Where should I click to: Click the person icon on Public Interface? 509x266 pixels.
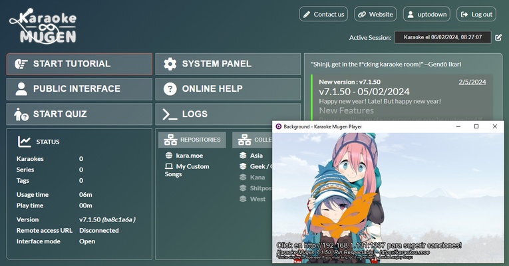point(21,89)
